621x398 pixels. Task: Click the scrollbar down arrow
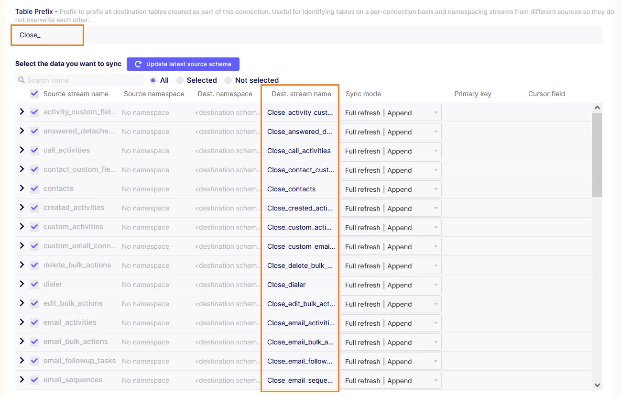[597, 385]
